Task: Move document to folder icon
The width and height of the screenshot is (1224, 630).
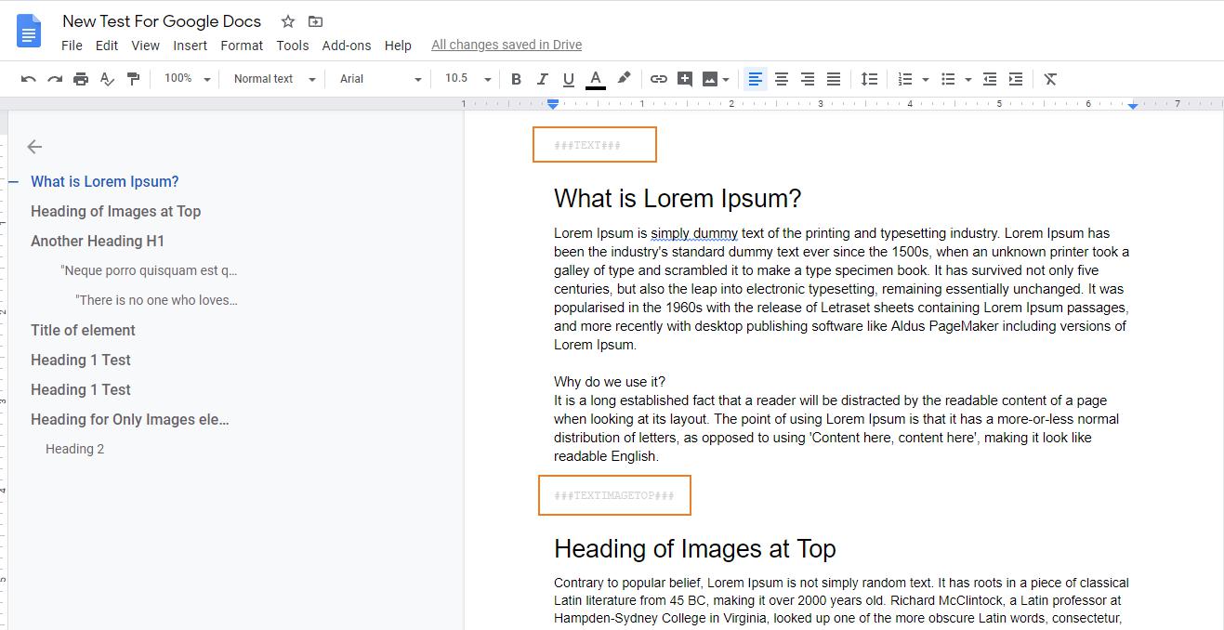Action: point(316,21)
